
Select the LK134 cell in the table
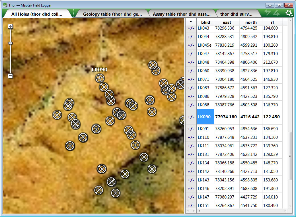[x=203, y=163]
